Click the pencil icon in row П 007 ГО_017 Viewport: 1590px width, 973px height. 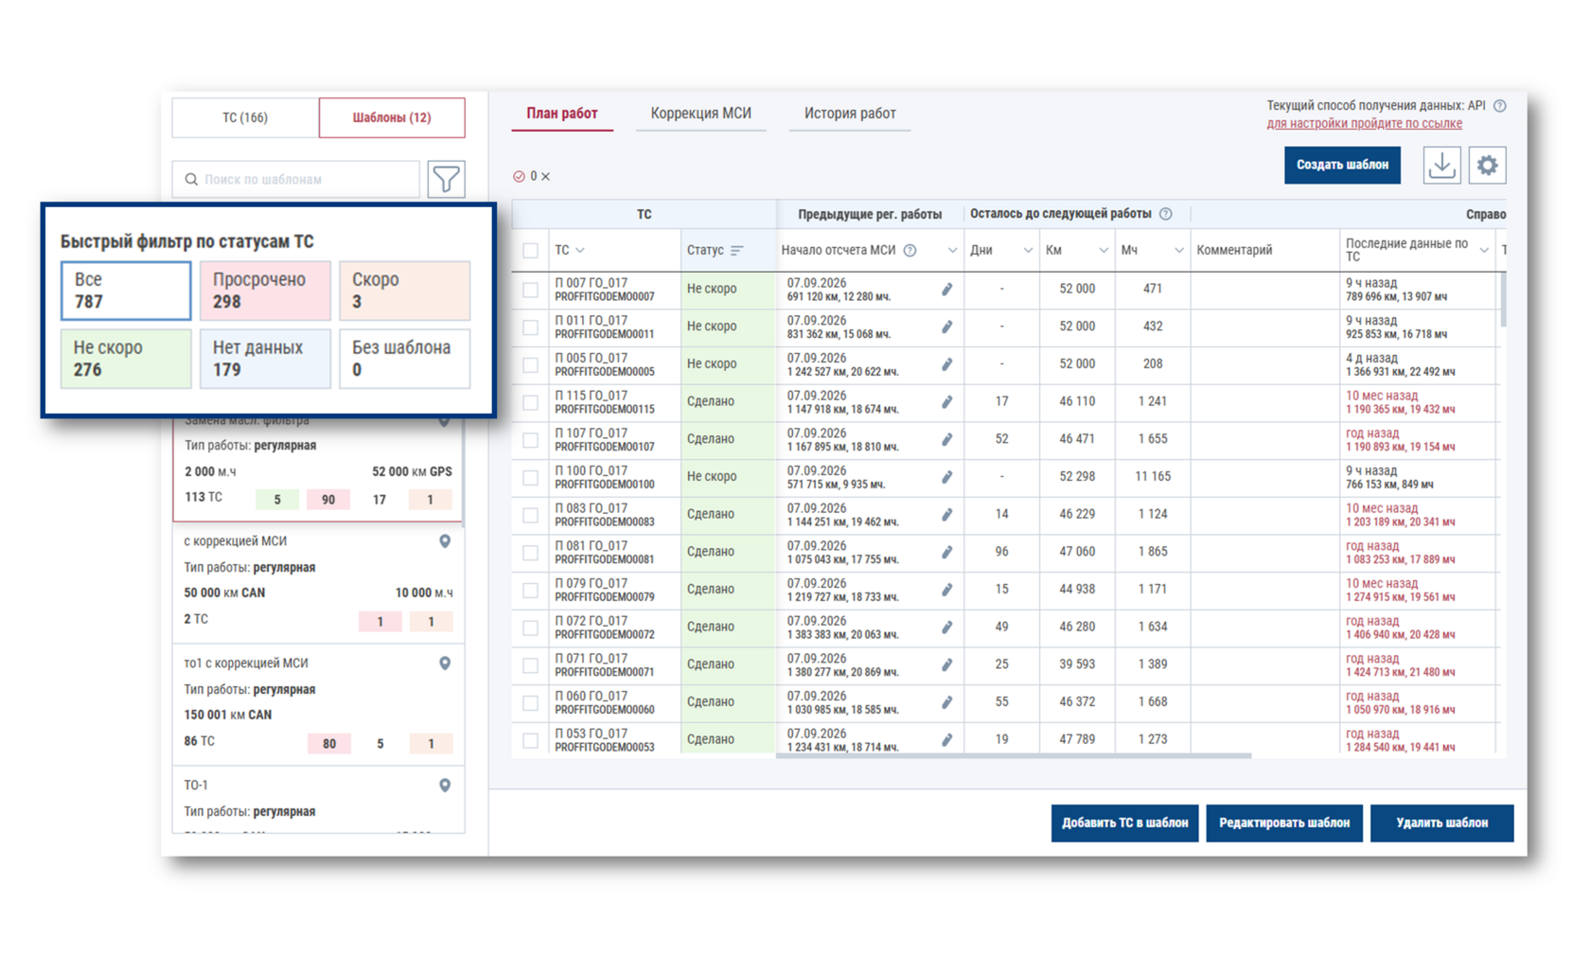tap(946, 290)
